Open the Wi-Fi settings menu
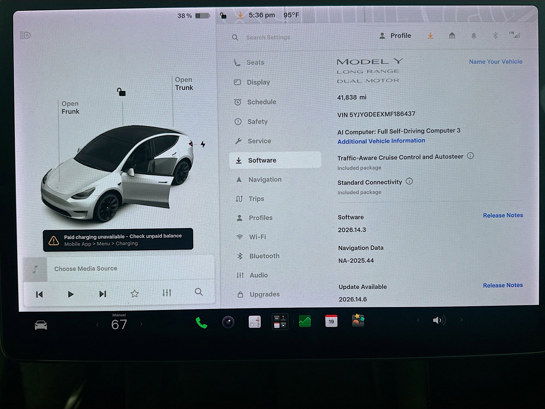This screenshot has height=409, width=545. coord(251,237)
